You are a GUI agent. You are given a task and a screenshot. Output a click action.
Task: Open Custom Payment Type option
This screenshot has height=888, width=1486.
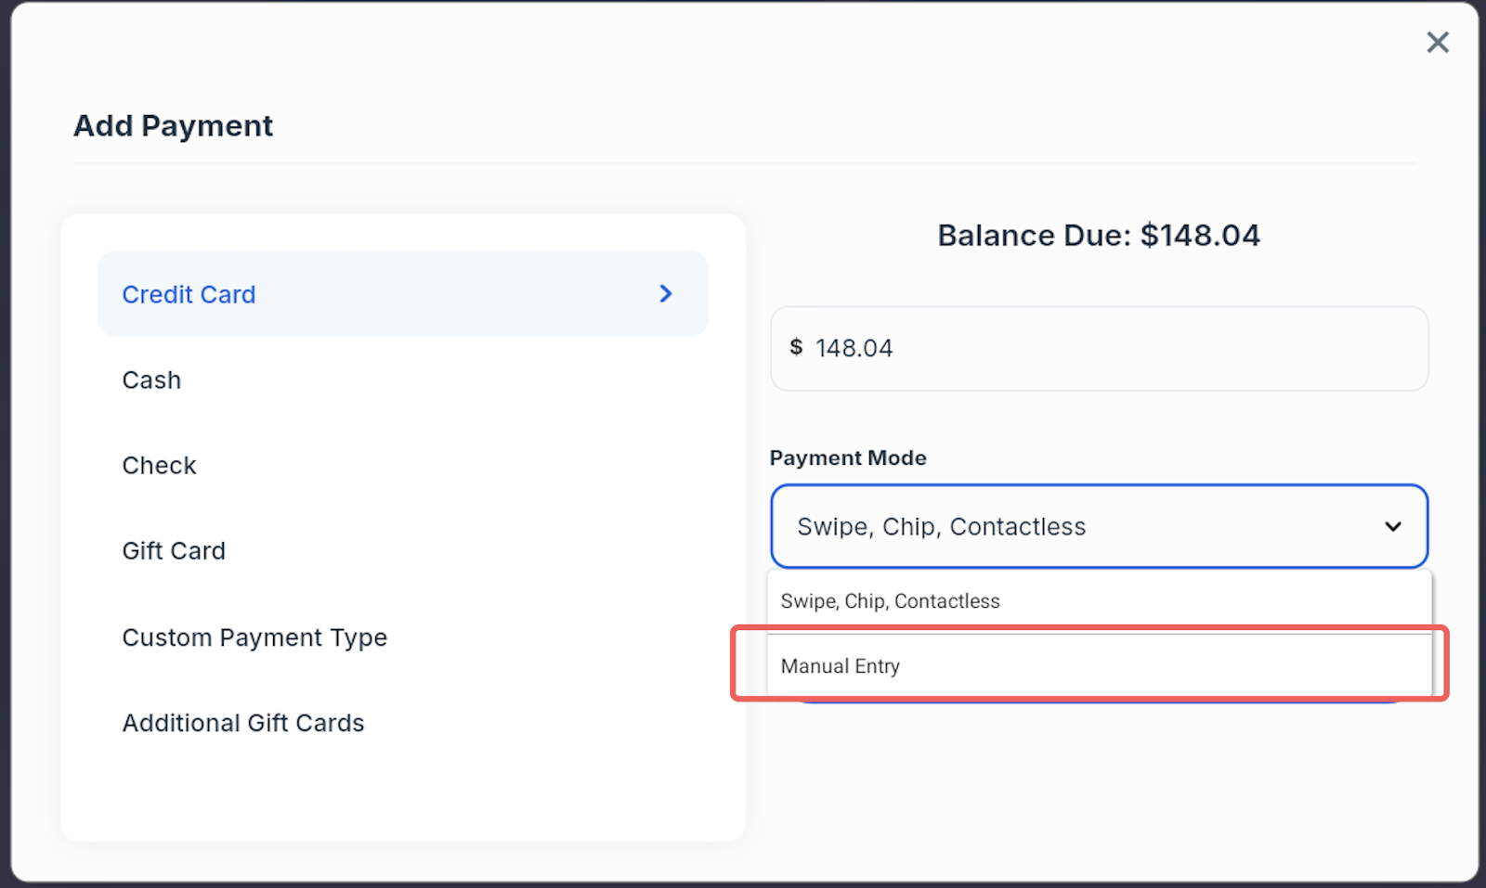(x=254, y=637)
